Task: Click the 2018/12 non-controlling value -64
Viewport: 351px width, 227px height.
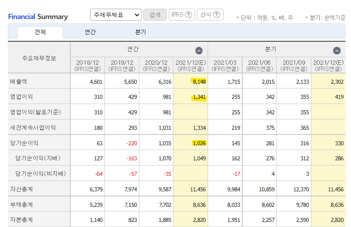Action: pos(99,174)
